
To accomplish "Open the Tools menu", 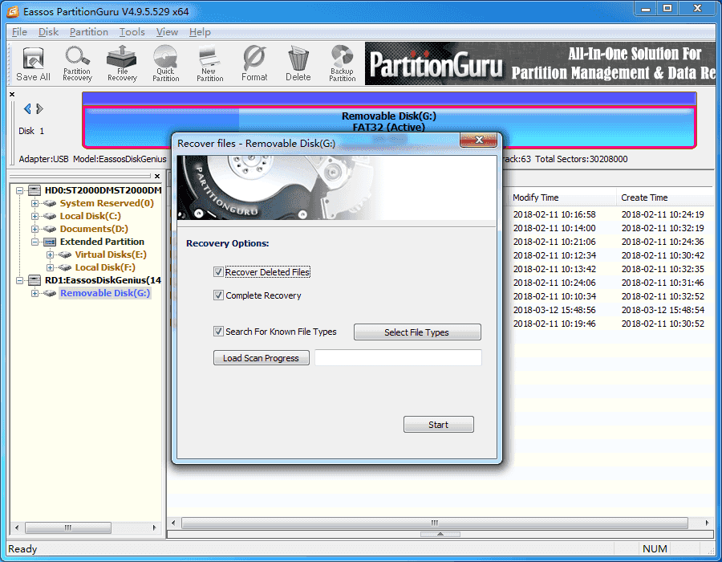I will (132, 32).
